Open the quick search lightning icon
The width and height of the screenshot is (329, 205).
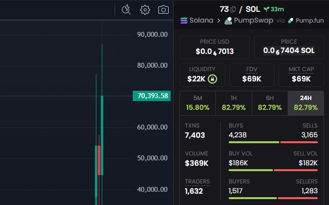(126, 10)
